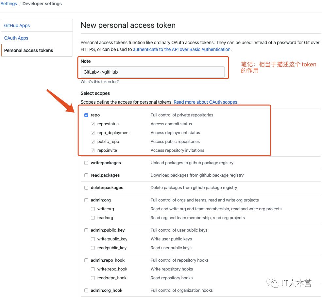Image resolution: width=322 pixels, height=297 pixels.
Task: Enable the admin:repo_hook checkbox
Action: 86,260
